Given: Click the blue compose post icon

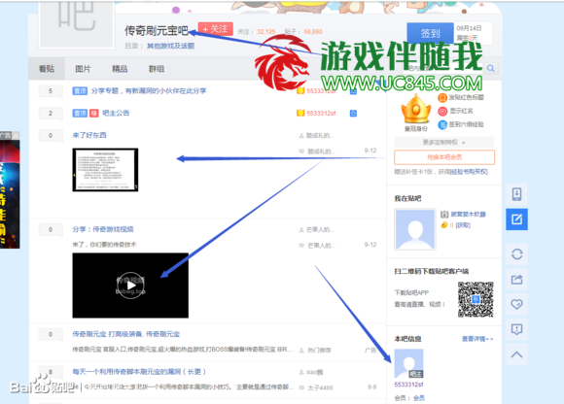Looking at the screenshot, I should (516, 219).
